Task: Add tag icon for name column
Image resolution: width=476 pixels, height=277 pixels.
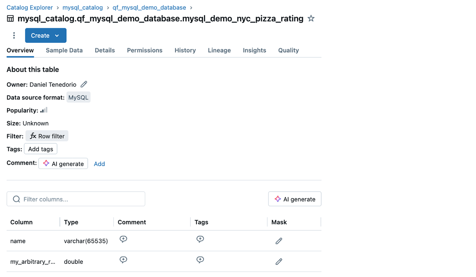Action: [200, 239]
